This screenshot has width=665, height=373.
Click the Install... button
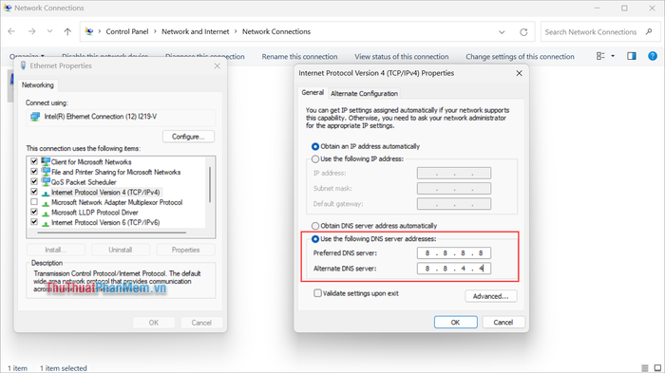pyautogui.click(x=55, y=250)
